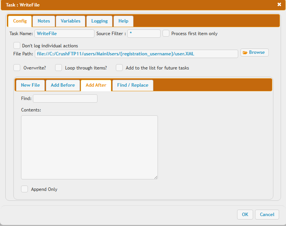Select the Logging tab
The width and height of the screenshot is (286, 226).
click(x=99, y=21)
